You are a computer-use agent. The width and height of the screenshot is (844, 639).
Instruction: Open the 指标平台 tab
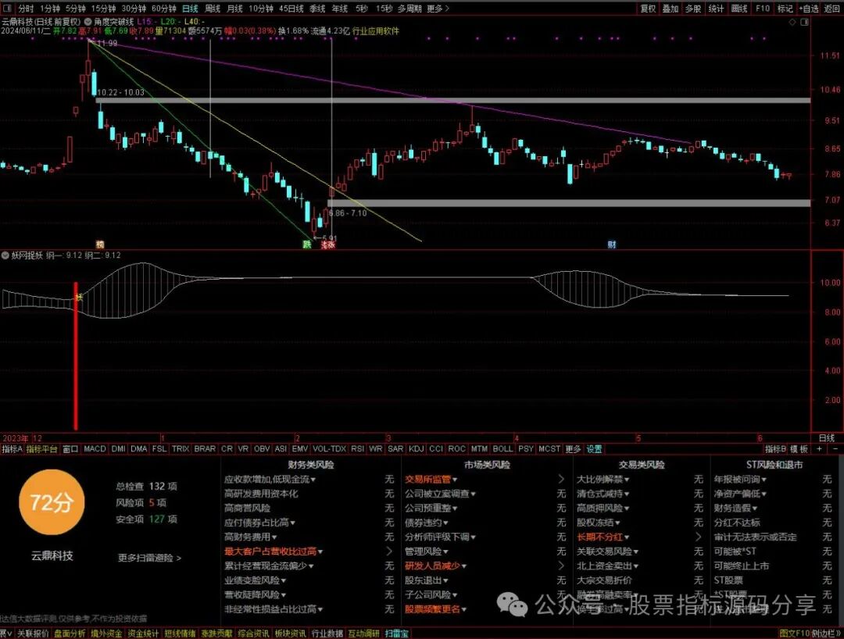(41, 448)
